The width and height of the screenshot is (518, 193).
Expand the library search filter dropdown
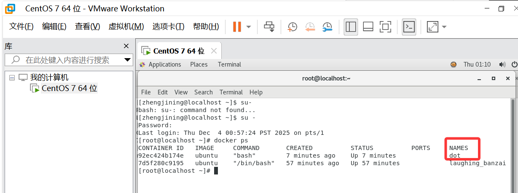pos(128,60)
